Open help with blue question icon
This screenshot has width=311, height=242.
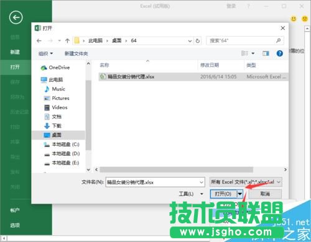[279, 53]
